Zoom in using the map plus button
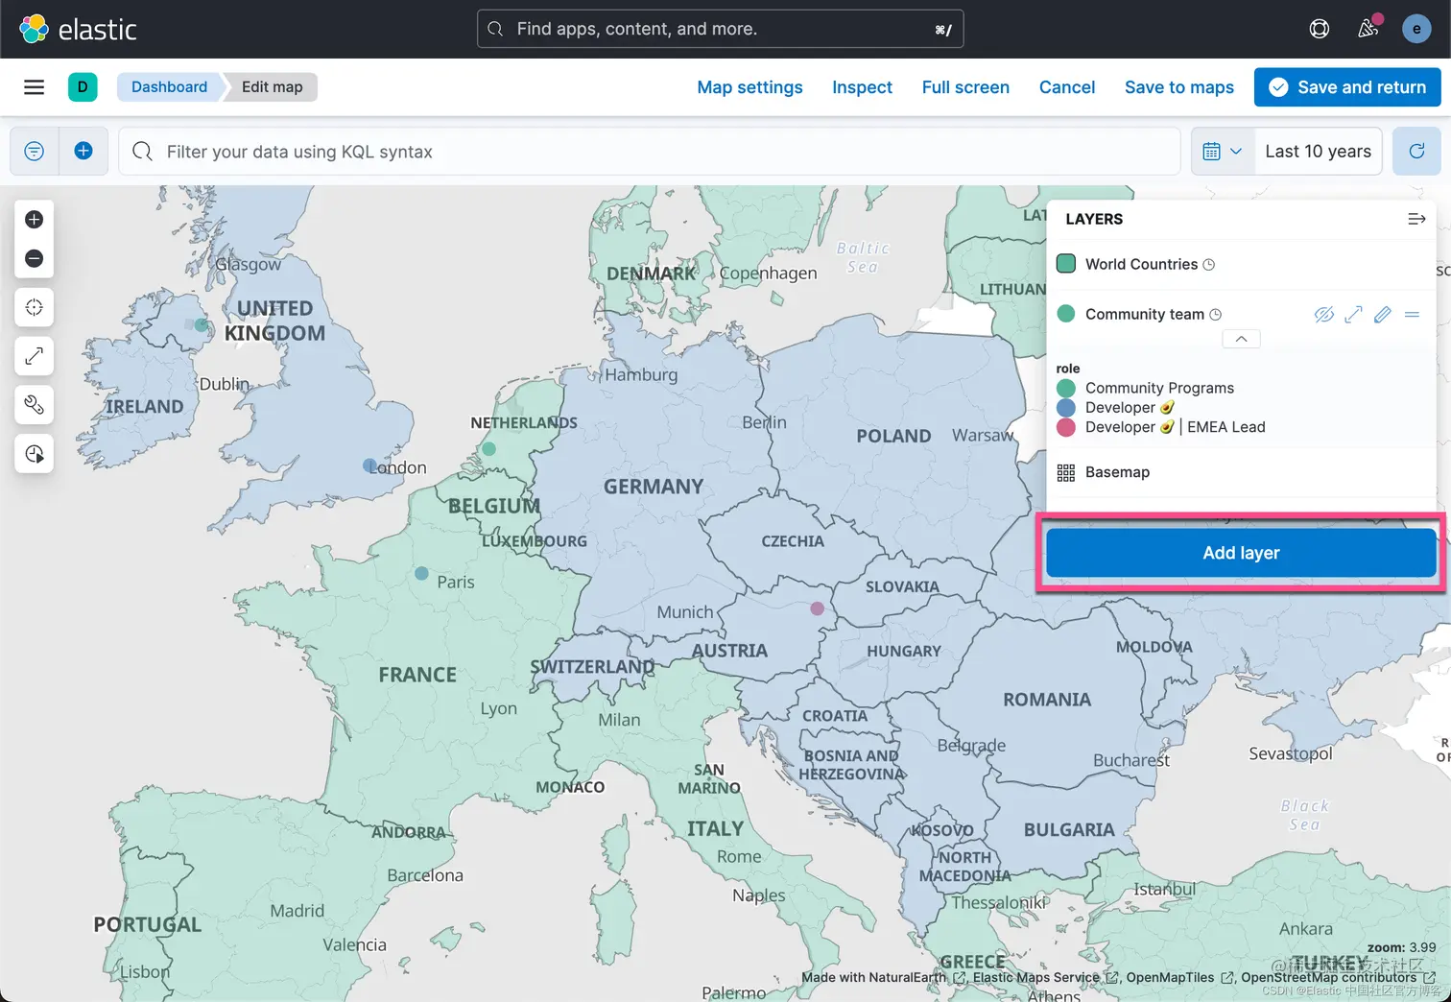The height and width of the screenshot is (1002, 1451). click(x=34, y=220)
